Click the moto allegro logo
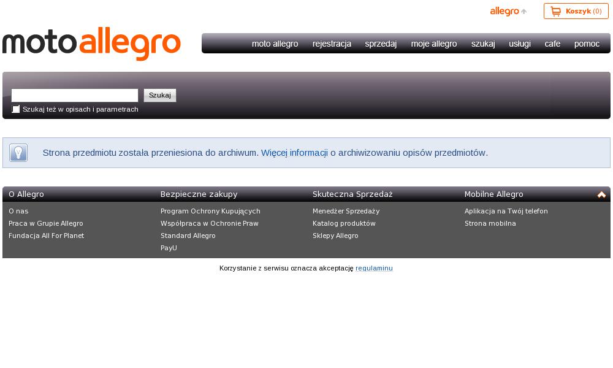The height and width of the screenshot is (368, 613). 92,44
